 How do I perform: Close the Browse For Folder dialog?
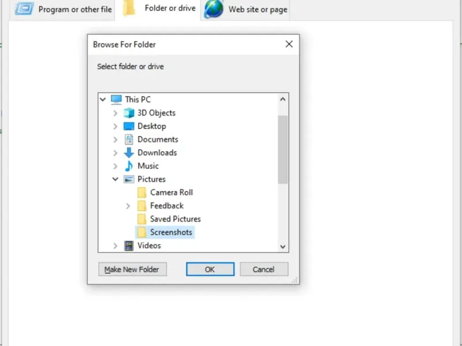click(289, 44)
